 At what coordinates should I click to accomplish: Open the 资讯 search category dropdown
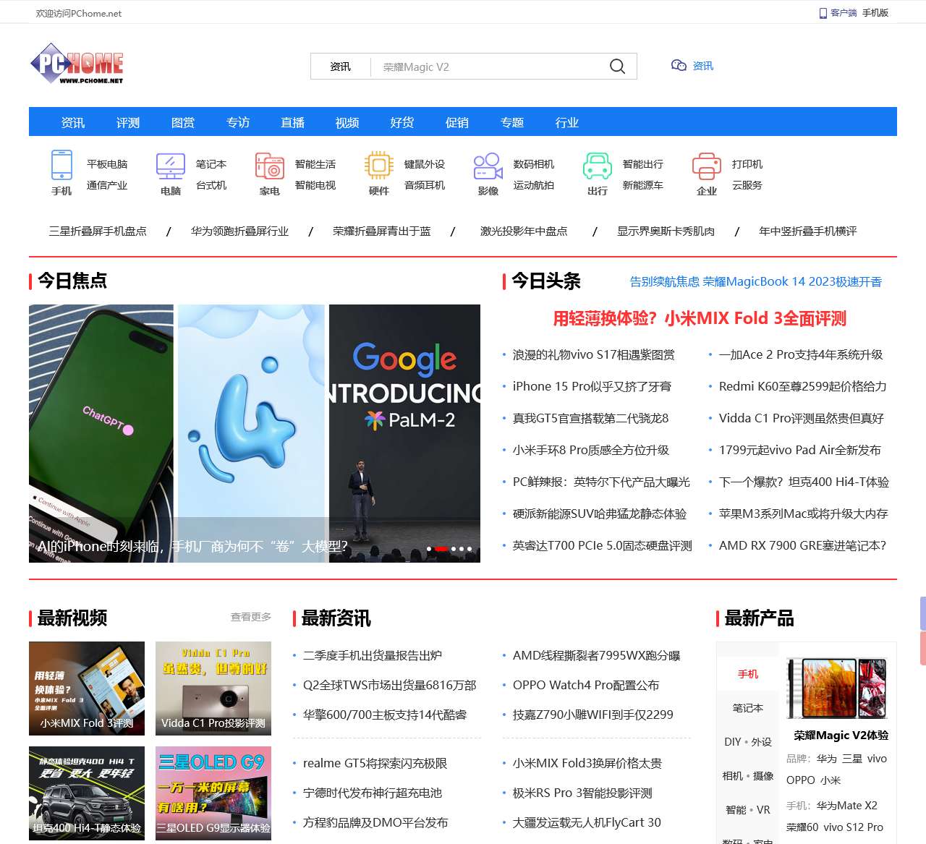pyautogui.click(x=340, y=67)
